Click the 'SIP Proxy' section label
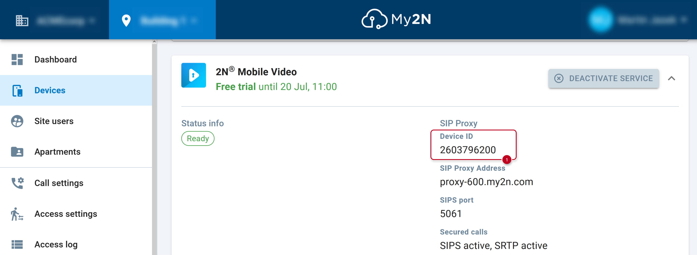 [x=459, y=123]
